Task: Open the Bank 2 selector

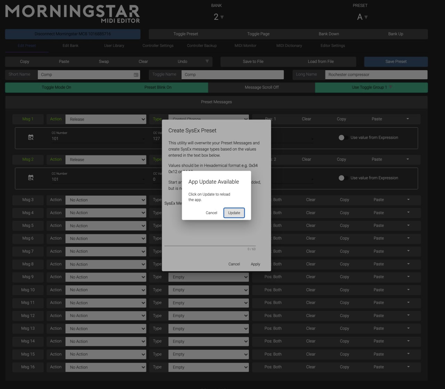Action: (218, 17)
